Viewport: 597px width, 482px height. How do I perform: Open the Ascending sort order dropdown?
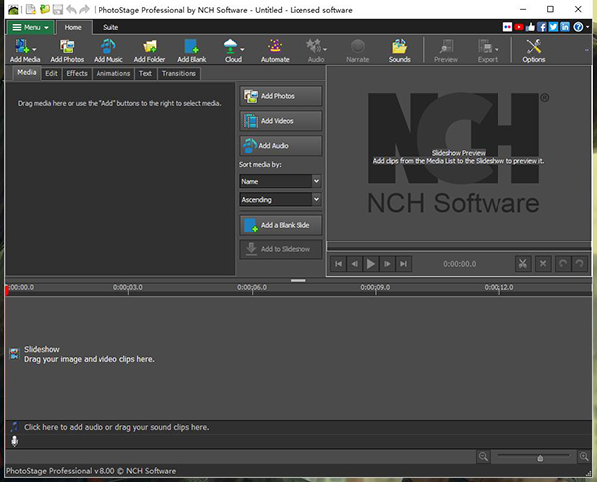[x=281, y=199]
